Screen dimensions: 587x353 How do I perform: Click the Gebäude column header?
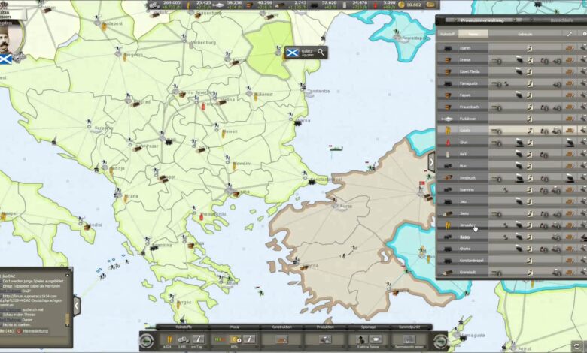click(525, 34)
